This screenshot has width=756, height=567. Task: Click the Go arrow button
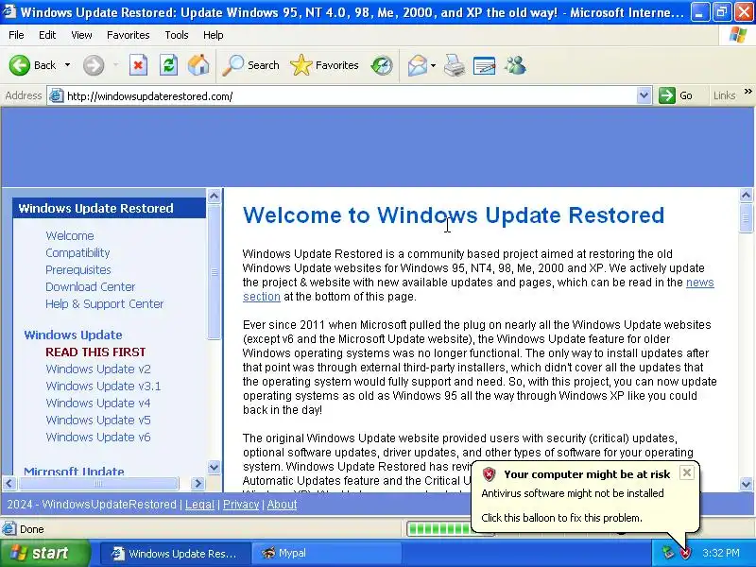coord(676,95)
